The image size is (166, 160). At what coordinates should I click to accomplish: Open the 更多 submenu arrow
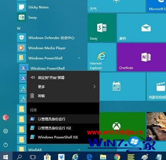coord(94,87)
